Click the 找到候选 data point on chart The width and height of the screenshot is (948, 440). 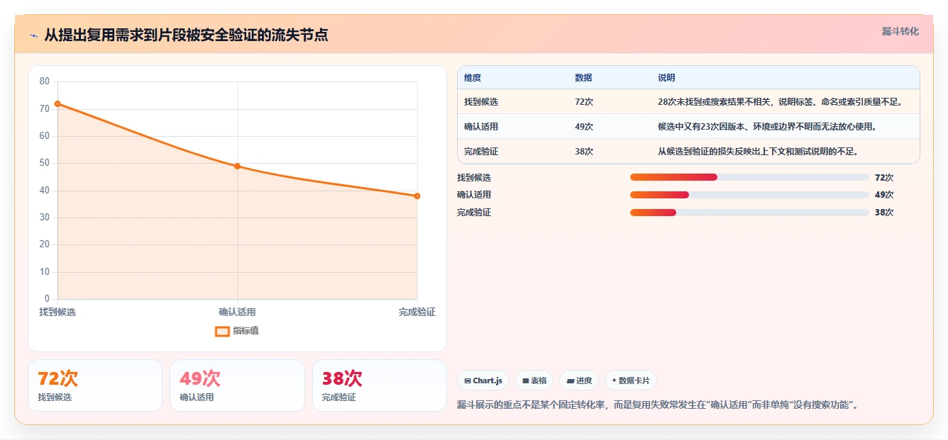point(57,103)
